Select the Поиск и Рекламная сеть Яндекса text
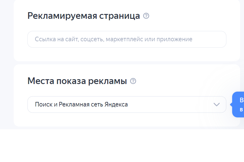 [x=81, y=105]
